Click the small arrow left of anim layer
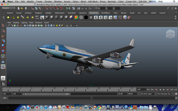This screenshot has height=111, width=178. point(139,94)
